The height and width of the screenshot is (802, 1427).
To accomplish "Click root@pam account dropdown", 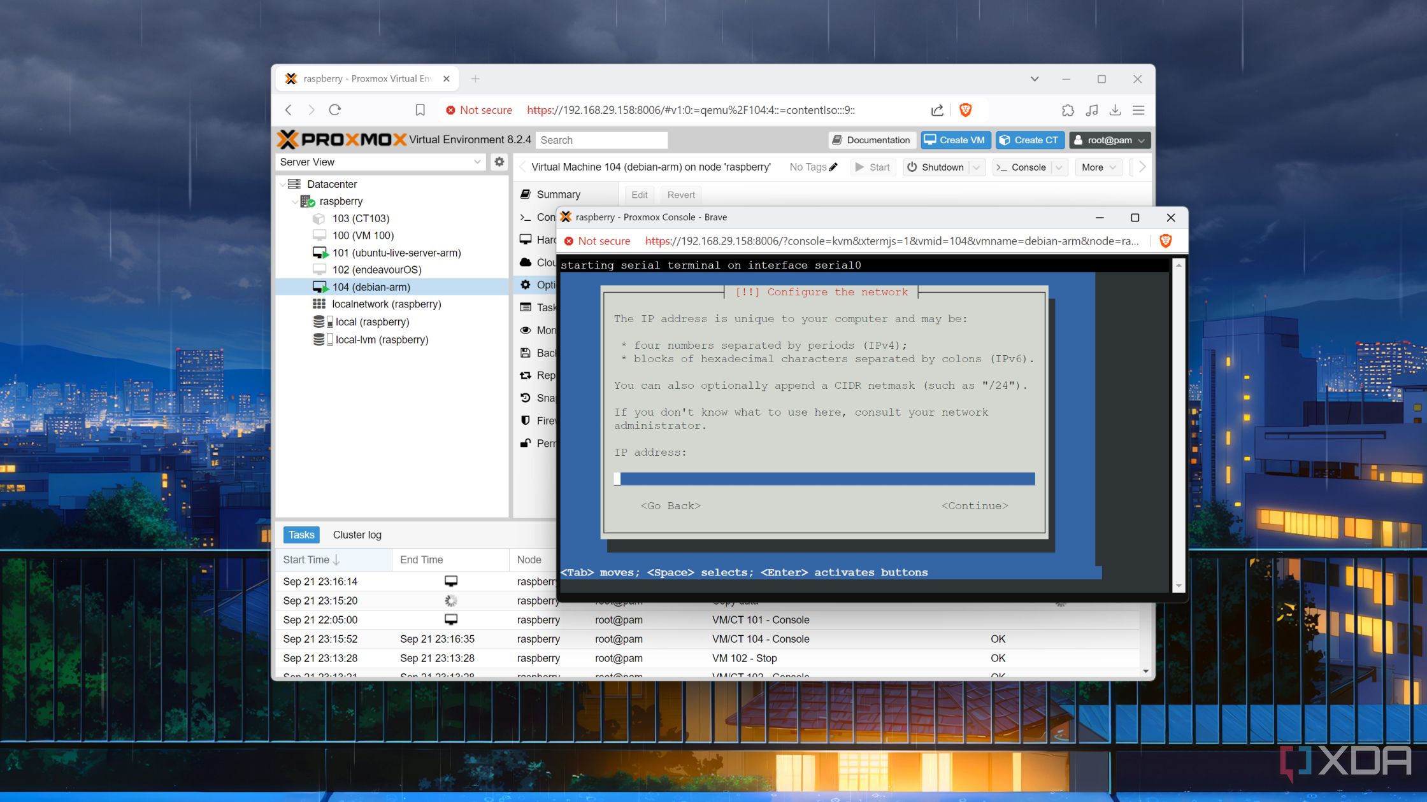I will pos(1112,140).
